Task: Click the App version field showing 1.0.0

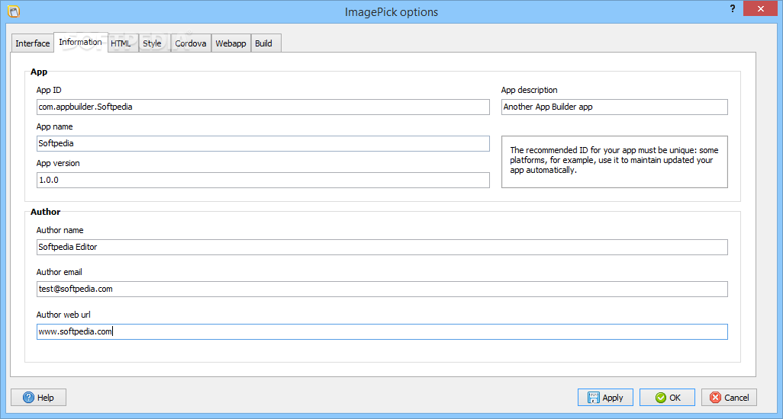Action: pos(263,180)
